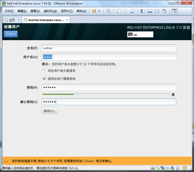This screenshot has width=194, height=172.
Task: Open the 选项卡(T) menu
Action: click(x=67, y=11)
